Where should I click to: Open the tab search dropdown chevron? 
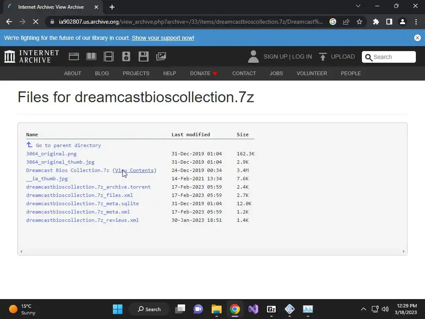pos(358,6)
